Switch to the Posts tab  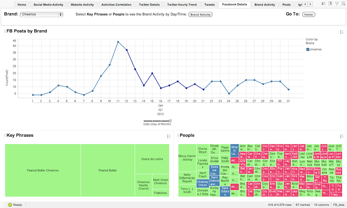tap(286, 4)
